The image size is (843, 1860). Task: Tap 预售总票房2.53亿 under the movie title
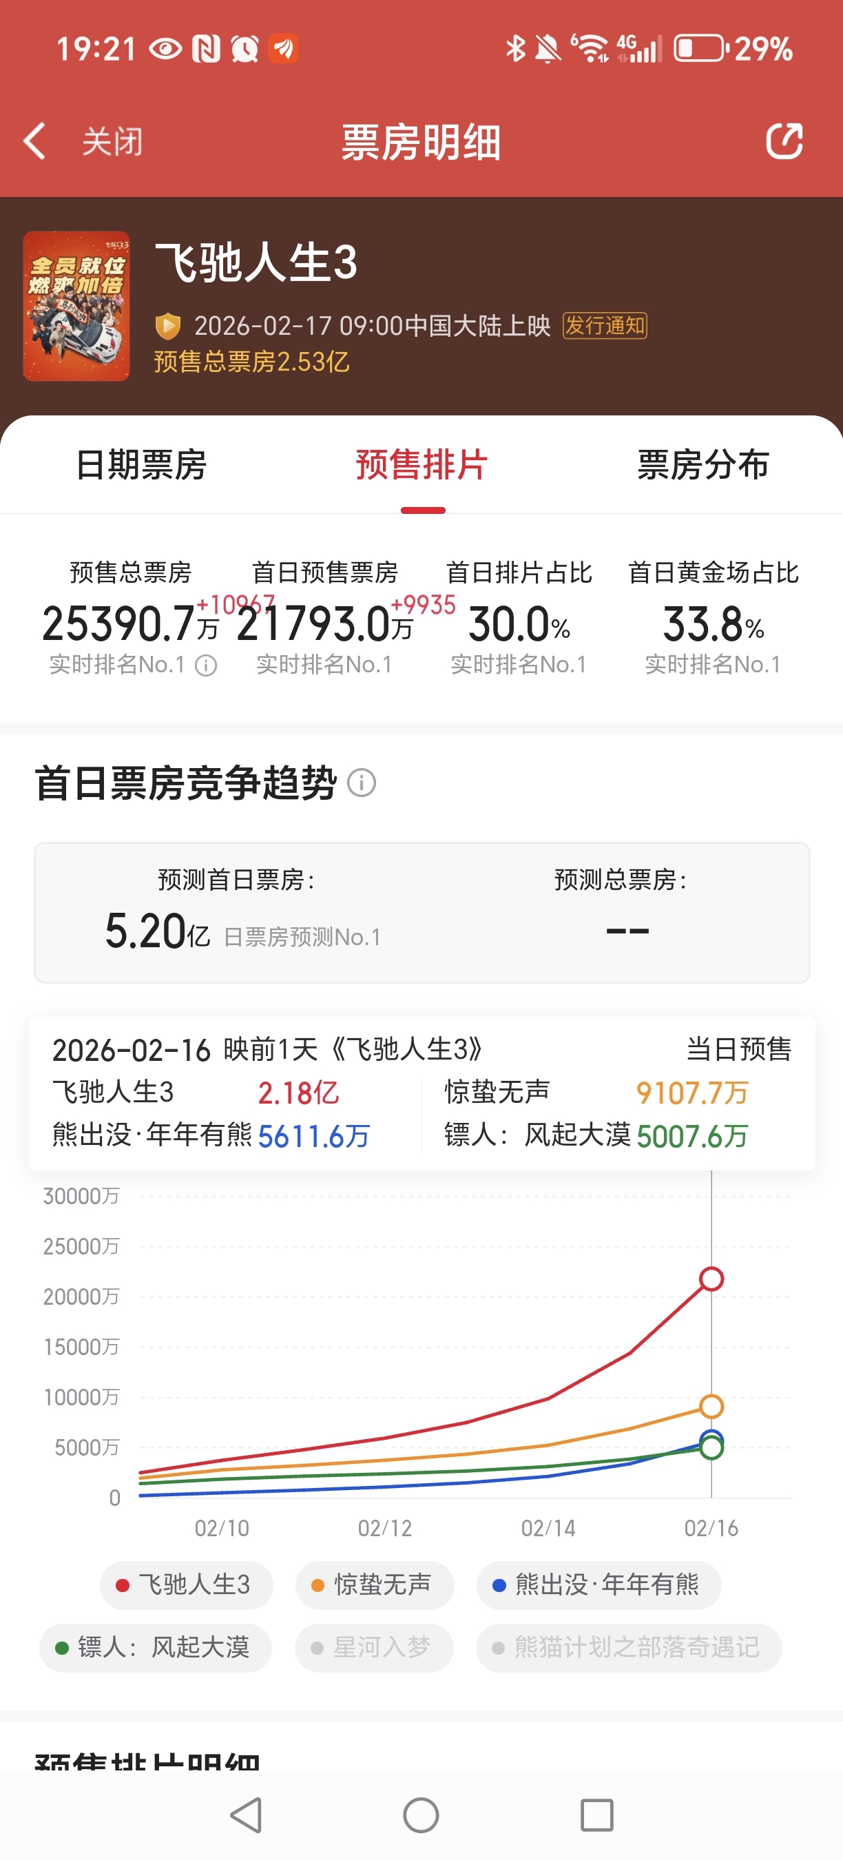pos(251,362)
